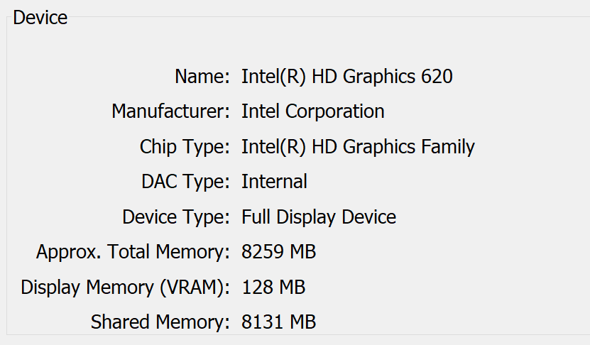The image size is (590, 345).
Task: Click the word Corporation in the Manufacturer row
Action: 335,112
